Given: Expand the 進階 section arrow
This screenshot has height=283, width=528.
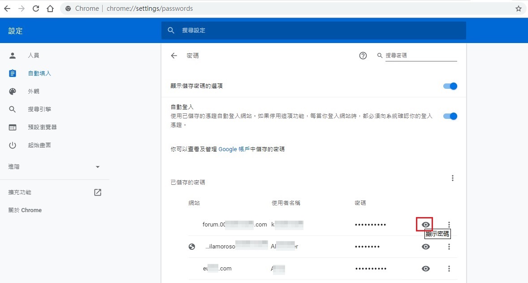Looking at the screenshot, I should pyautogui.click(x=98, y=167).
